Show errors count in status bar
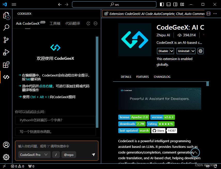Screen dimensions: 221x169 14,166
